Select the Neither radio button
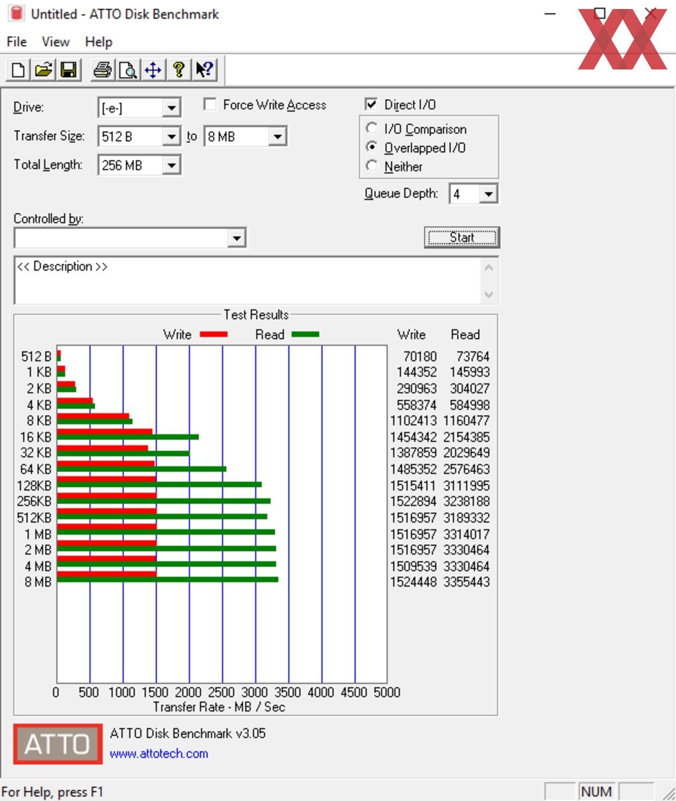This screenshot has height=801, width=676. [x=372, y=166]
